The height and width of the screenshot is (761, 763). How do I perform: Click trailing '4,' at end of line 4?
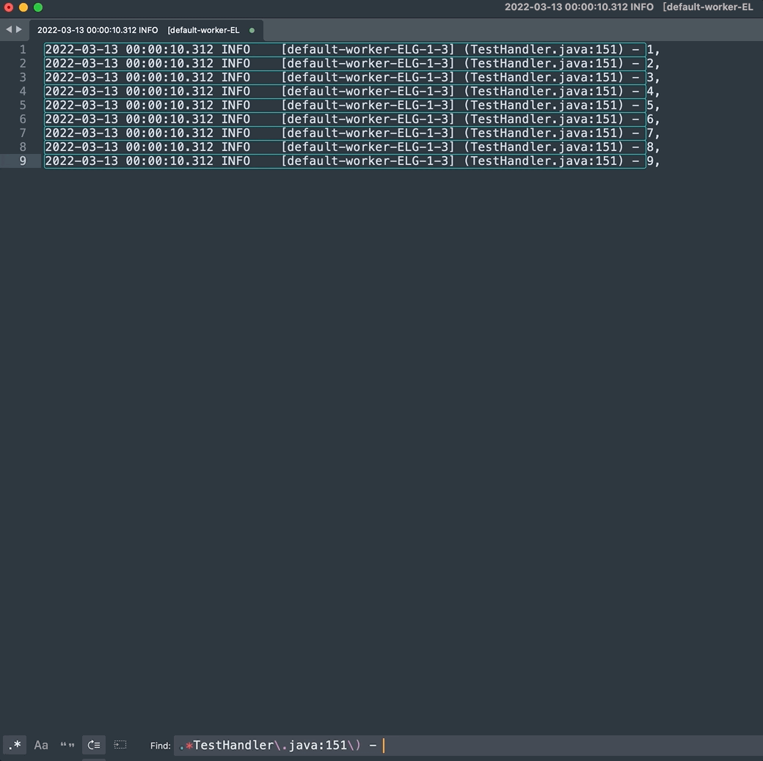click(653, 92)
